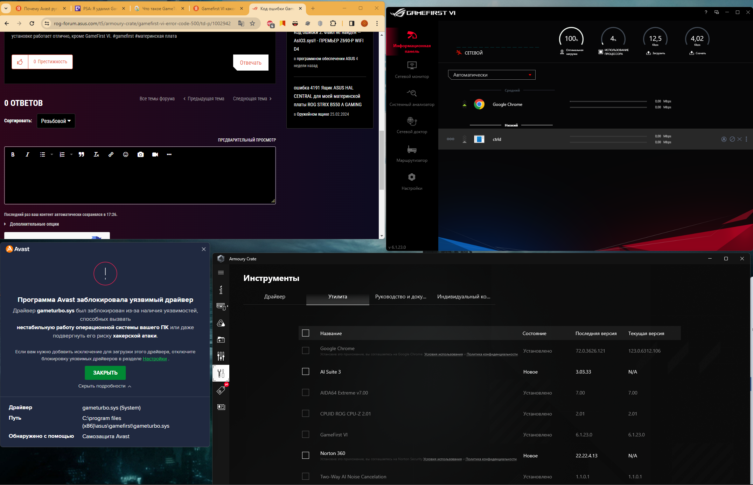The image size is (753, 485).
Task: Insert photo using camera icon in editor
Action: [x=140, y=154]
